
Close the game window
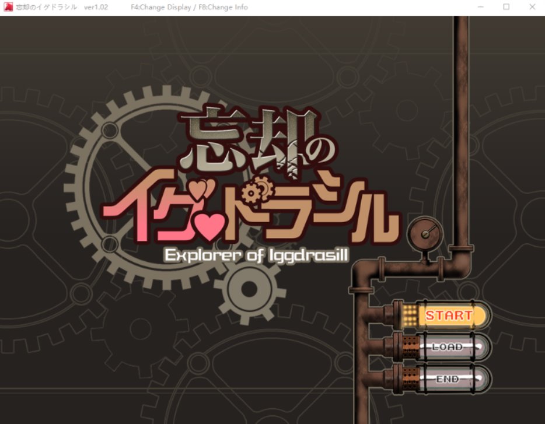(532, 7)
